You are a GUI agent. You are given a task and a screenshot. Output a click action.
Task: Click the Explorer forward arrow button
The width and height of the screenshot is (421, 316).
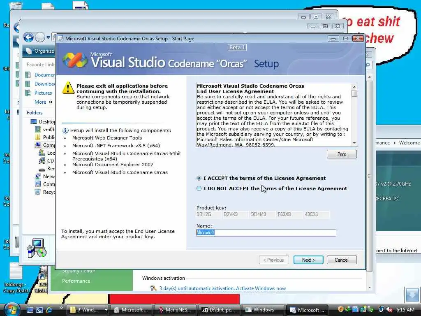40,37
